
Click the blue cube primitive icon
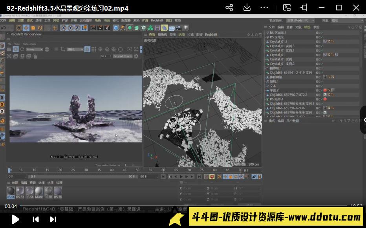tap(116, 28)
